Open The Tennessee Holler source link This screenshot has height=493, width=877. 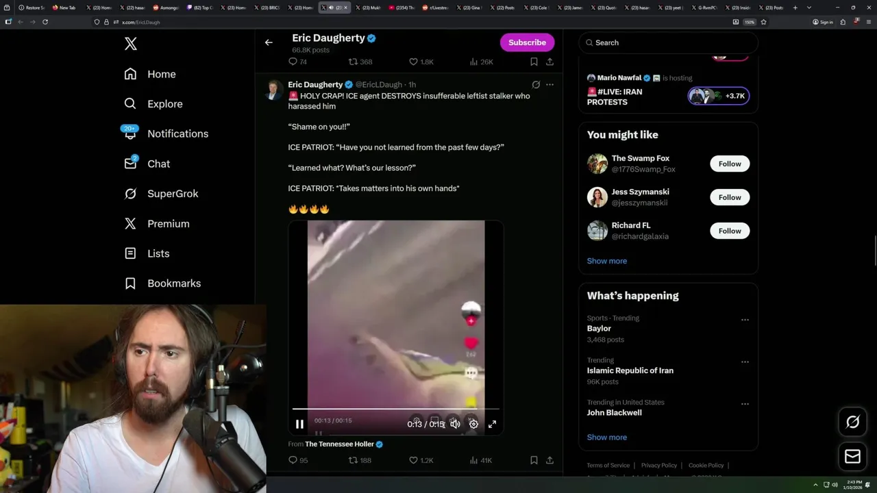[339, 444]
